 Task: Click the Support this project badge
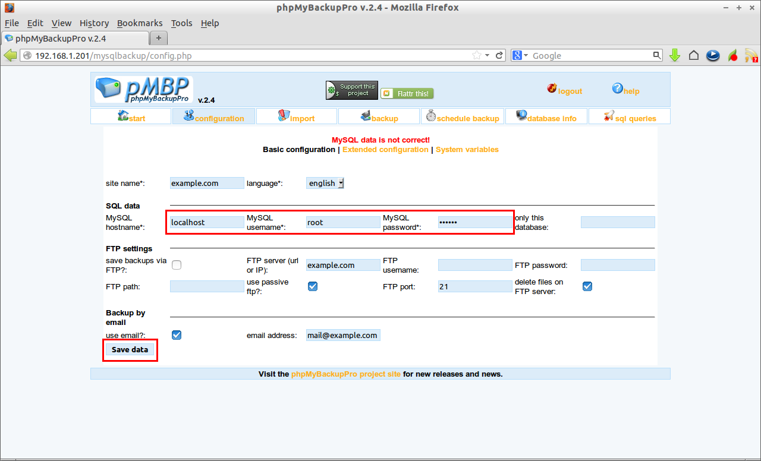pyautogui.click(x=352, y=90)
